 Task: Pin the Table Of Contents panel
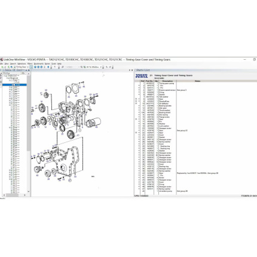click(x=26, y=70)
